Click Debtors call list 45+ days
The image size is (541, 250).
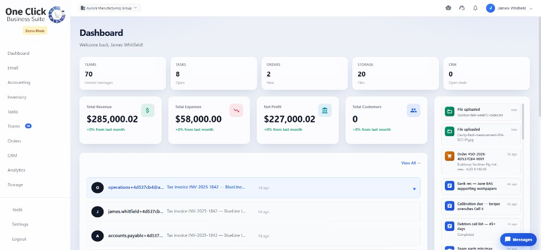(477, 226)
